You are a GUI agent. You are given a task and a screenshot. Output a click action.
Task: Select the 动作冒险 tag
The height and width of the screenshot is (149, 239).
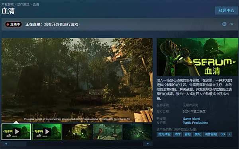[211, 134]
